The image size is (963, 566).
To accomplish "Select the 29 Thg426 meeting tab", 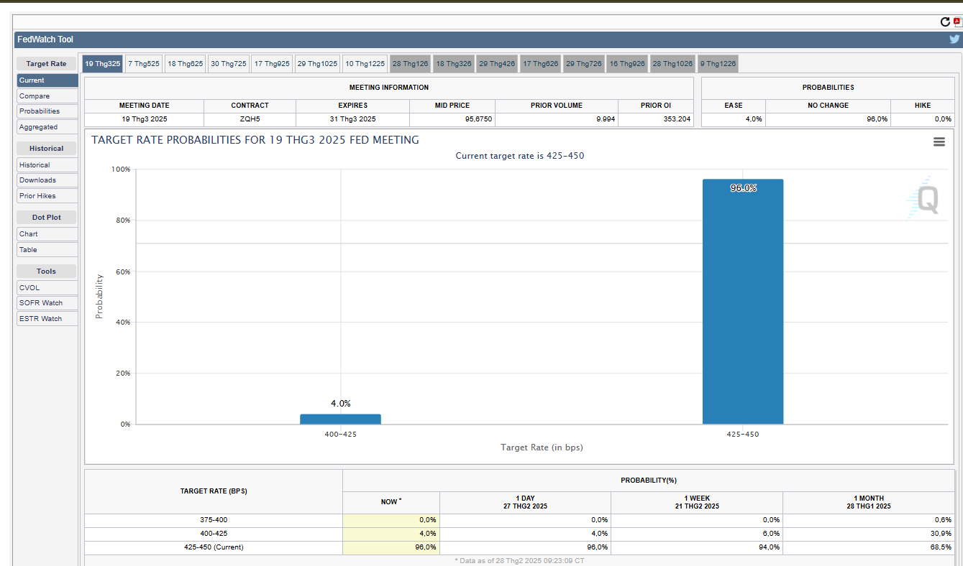I will [497, 64].
